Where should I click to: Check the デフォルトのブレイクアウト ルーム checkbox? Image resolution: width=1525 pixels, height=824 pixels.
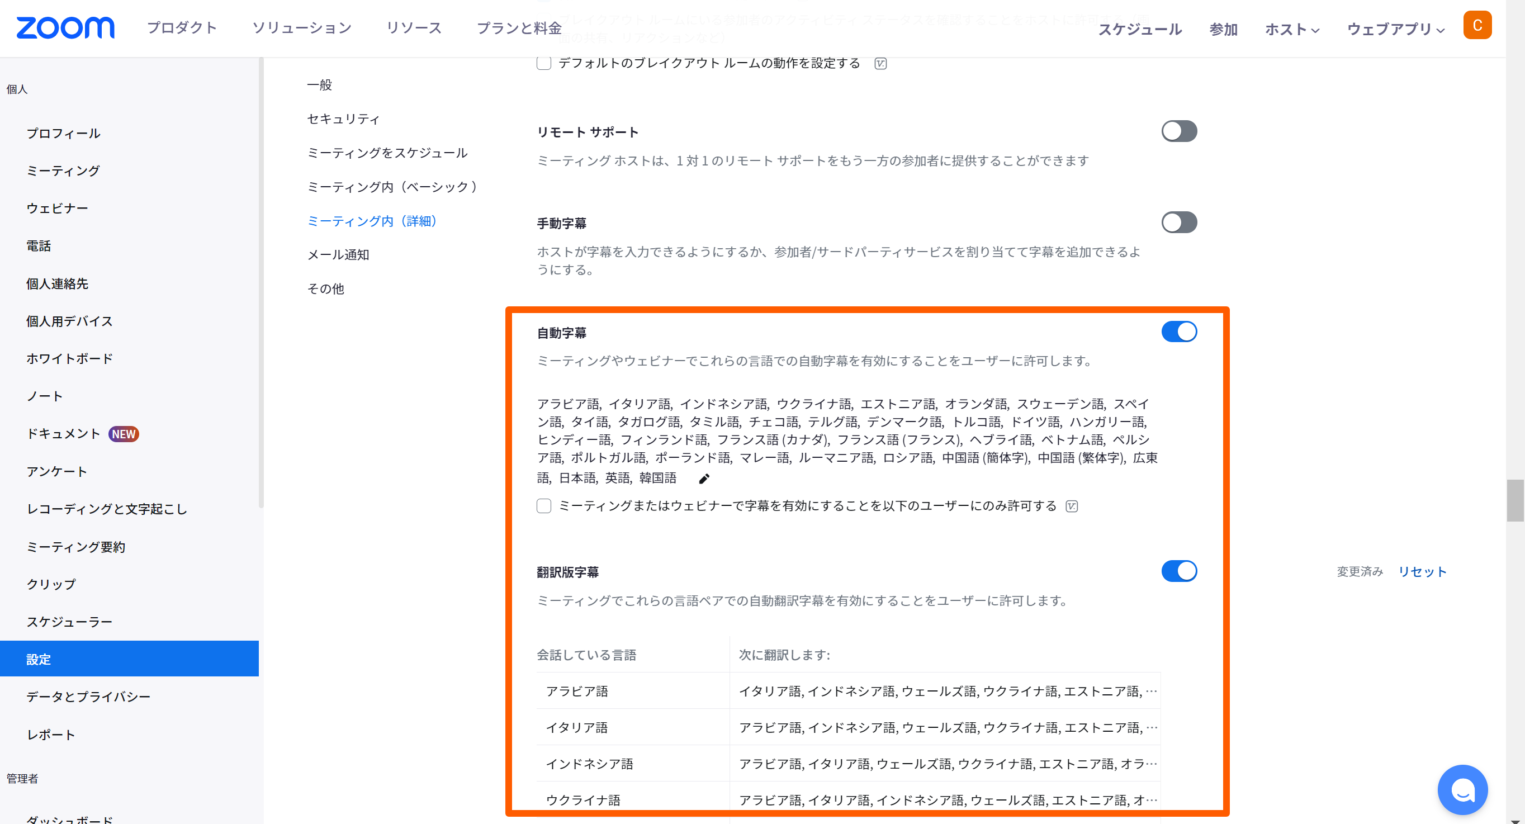tap(543, 63)
